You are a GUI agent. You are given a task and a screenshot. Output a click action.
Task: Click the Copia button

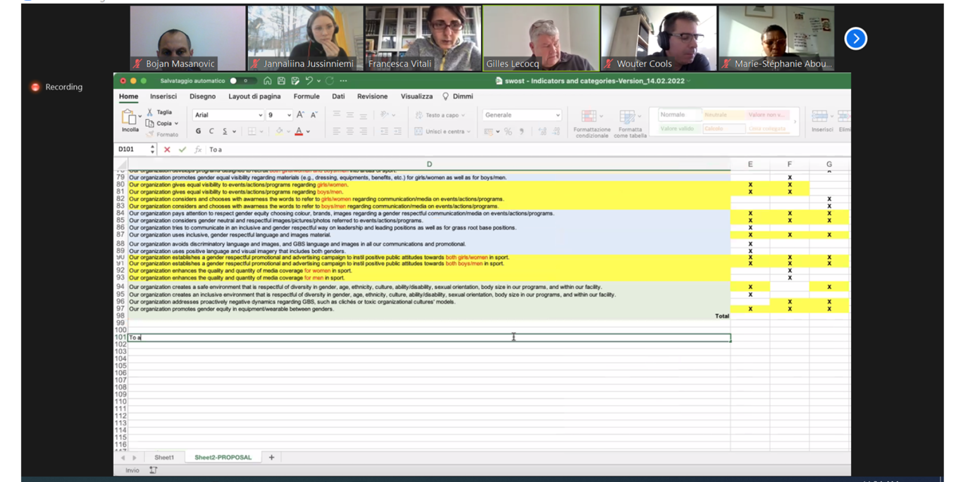[x=164, y=123]
